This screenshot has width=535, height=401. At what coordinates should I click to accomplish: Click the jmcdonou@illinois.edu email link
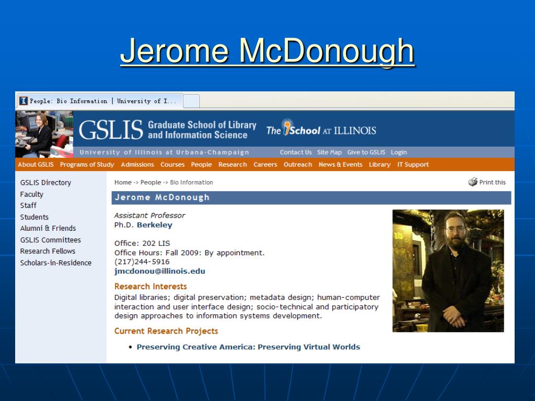[x=160, y=272]
